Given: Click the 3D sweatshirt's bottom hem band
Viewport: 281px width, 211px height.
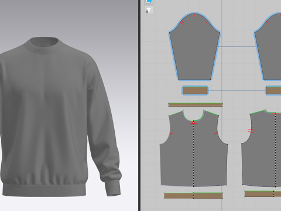Looking at the screenshot, I should pos(44,189).
